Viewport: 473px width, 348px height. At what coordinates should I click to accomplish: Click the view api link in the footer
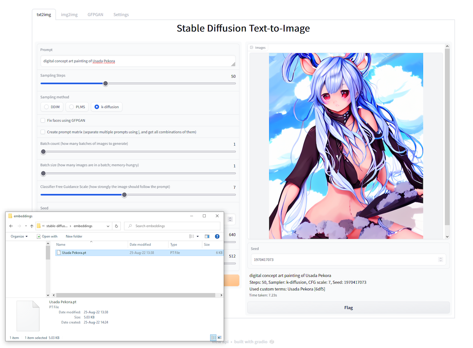220,342
